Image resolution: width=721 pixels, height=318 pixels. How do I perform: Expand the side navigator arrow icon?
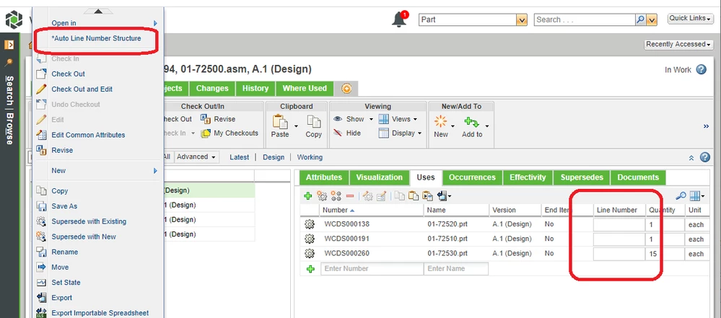9,45
